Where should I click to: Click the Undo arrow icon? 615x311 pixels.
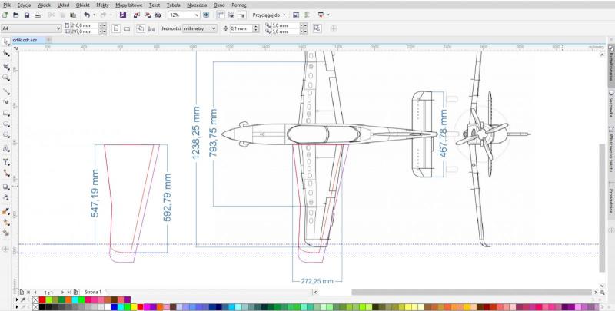(x=86, y=15)
